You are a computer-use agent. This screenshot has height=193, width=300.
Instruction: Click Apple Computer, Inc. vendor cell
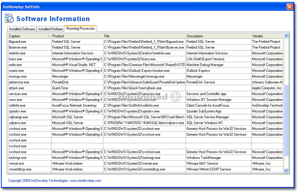point(267,88)
